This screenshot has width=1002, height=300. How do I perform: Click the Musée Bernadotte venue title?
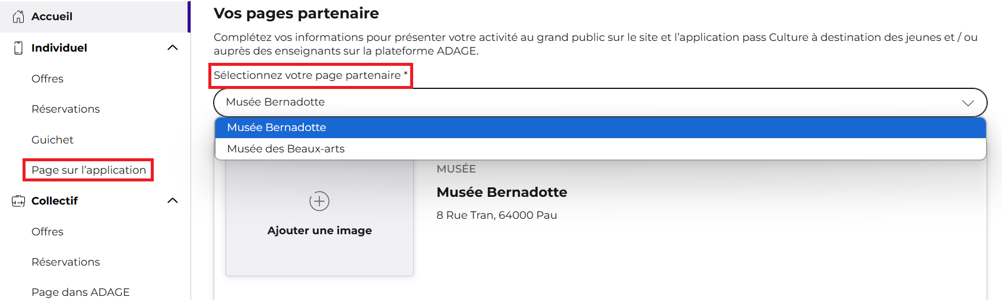click(502, 192)
